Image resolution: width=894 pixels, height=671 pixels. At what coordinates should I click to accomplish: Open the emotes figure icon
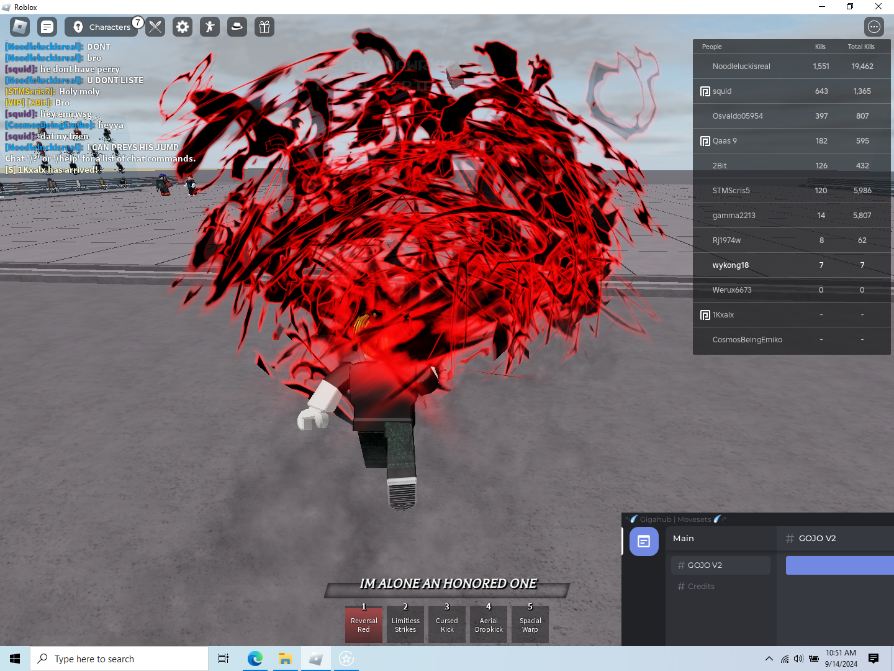[x=210, y=27]
